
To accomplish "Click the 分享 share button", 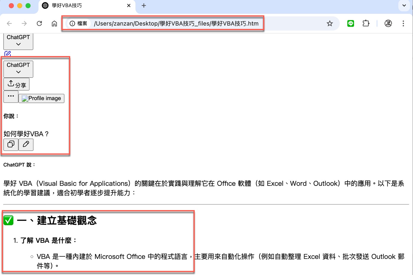I will (17, 84).
